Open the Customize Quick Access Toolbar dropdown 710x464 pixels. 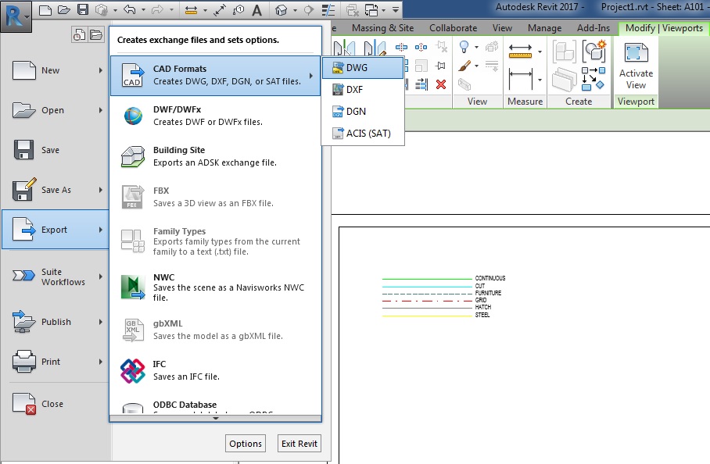pyautogui.click(x=396, y=9)
